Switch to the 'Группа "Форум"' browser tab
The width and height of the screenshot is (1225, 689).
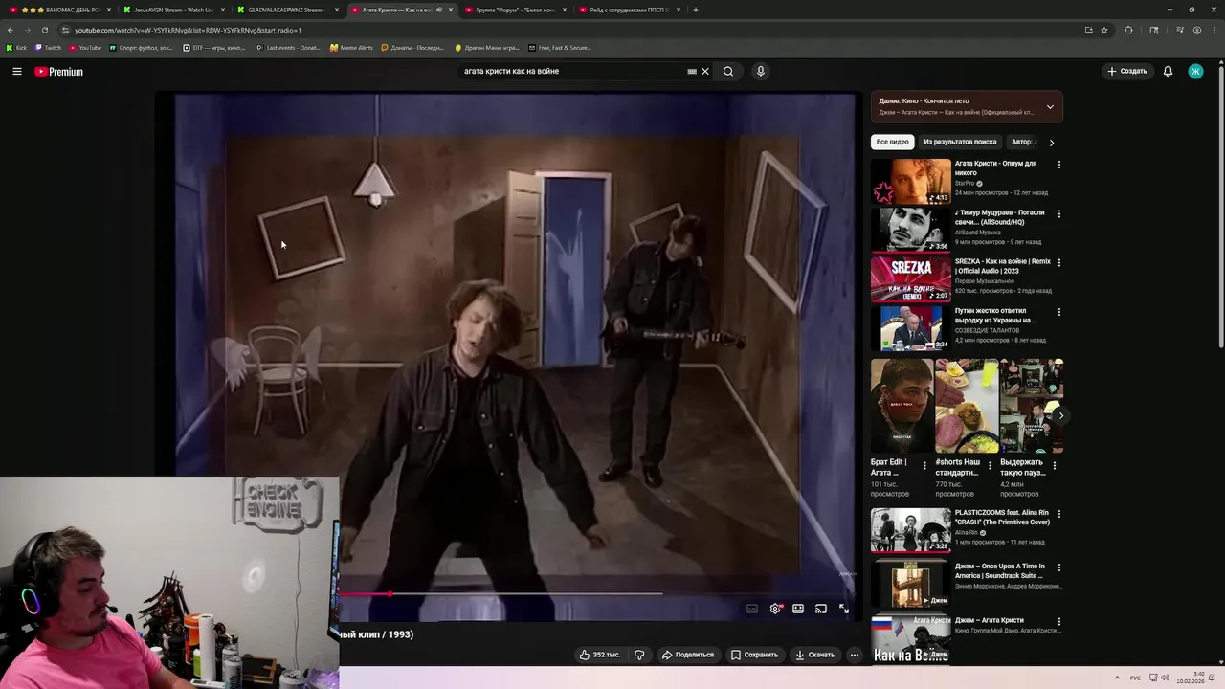click(x=514, y=10)
